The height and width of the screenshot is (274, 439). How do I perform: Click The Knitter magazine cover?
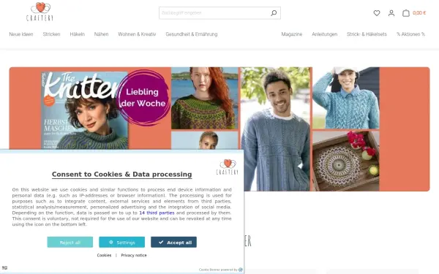[85, 110]
